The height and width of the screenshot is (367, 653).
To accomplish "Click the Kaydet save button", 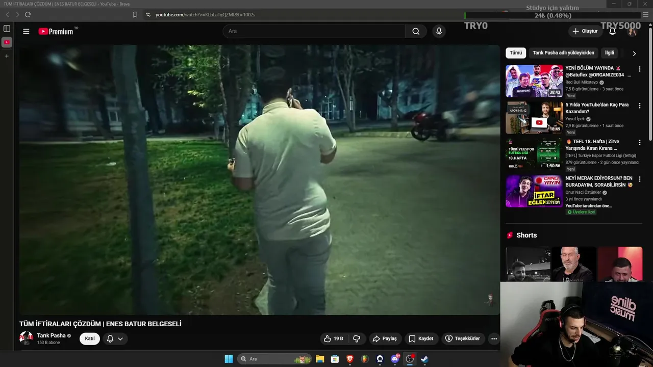I will [421, 338].
